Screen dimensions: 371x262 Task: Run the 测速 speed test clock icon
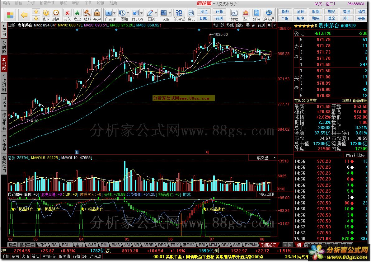coord(56,15)
